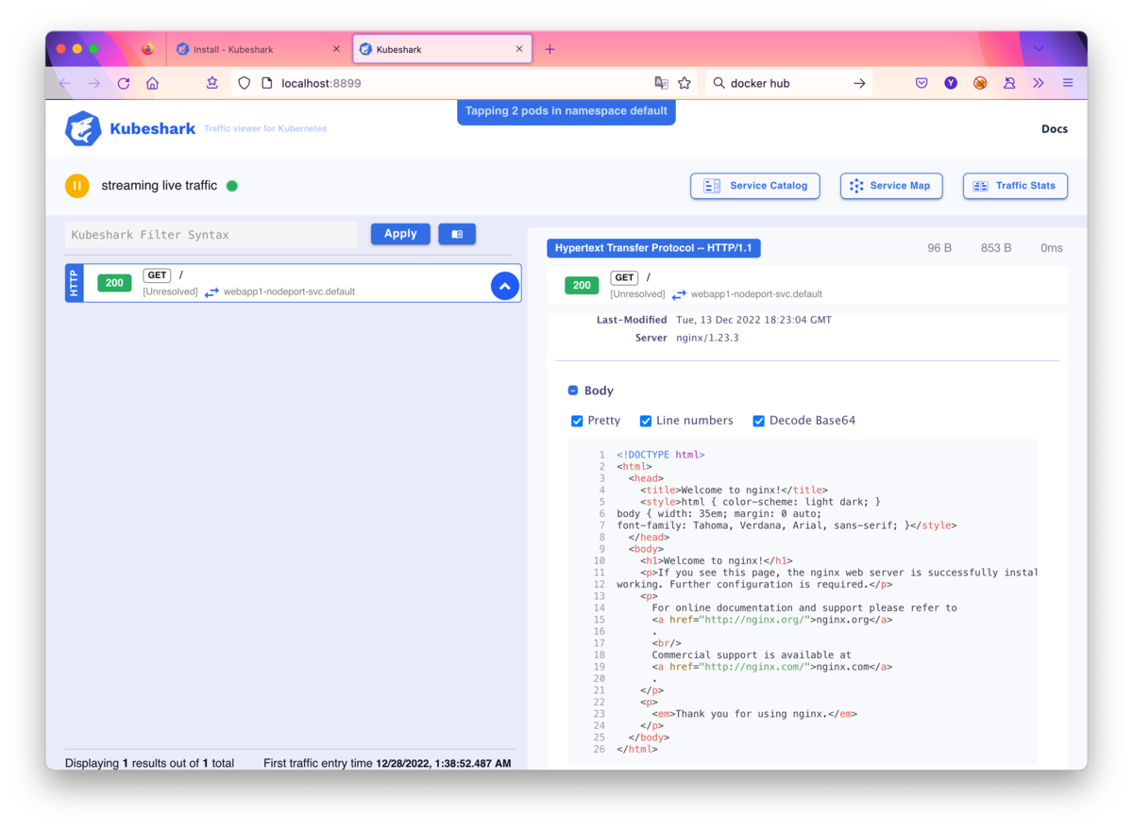Pause the live traffic stream
This screenshot has height=830, width=1133.
point(76,186)
